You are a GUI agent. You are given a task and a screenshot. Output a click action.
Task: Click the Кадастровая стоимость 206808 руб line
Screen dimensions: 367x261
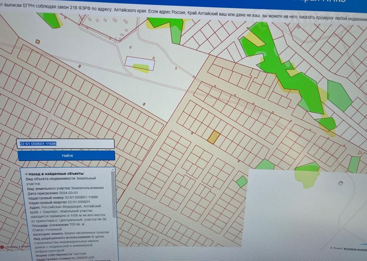tap(65, 258)
